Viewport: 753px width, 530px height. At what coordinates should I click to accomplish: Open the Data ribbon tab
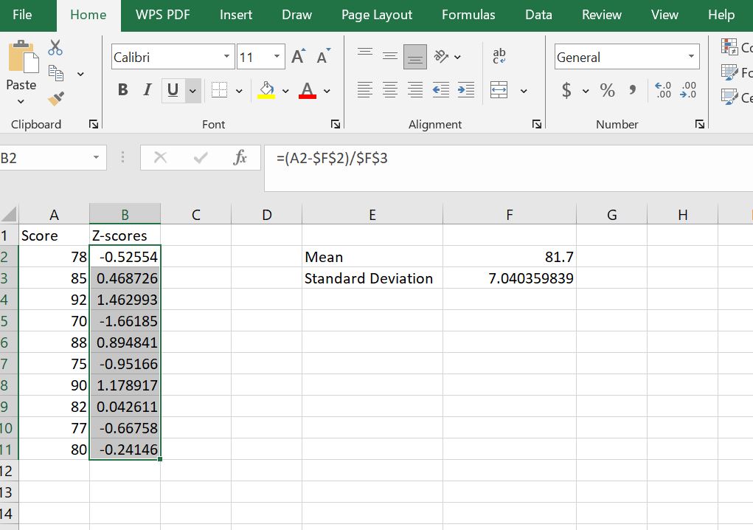pyautogui.click(x=538, y=15)
